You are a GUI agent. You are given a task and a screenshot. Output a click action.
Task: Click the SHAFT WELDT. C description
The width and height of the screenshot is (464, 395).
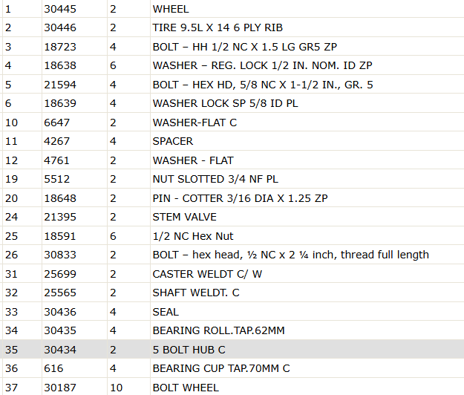(x=196, y=293)
